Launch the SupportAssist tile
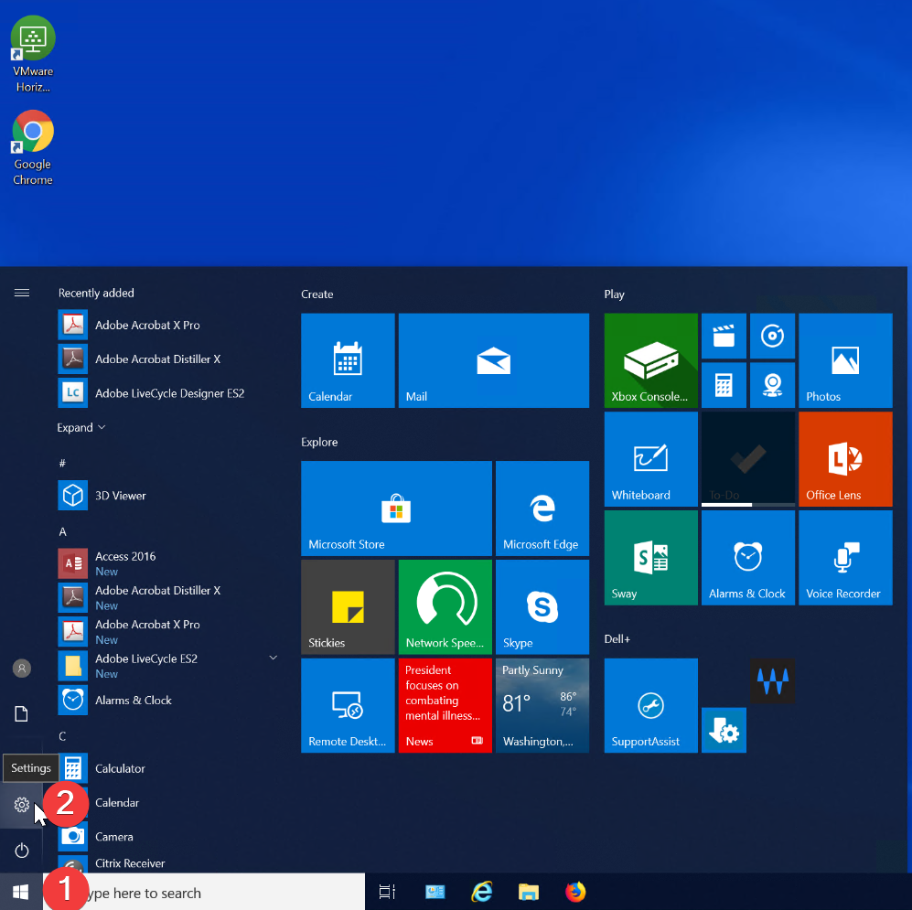912x910 pixels. pos(650,705)
